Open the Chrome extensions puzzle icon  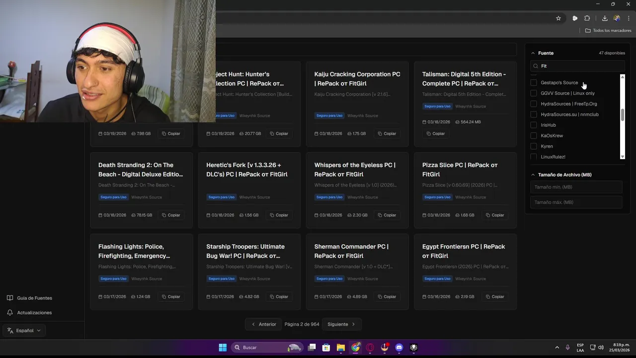tap(587, 18)
